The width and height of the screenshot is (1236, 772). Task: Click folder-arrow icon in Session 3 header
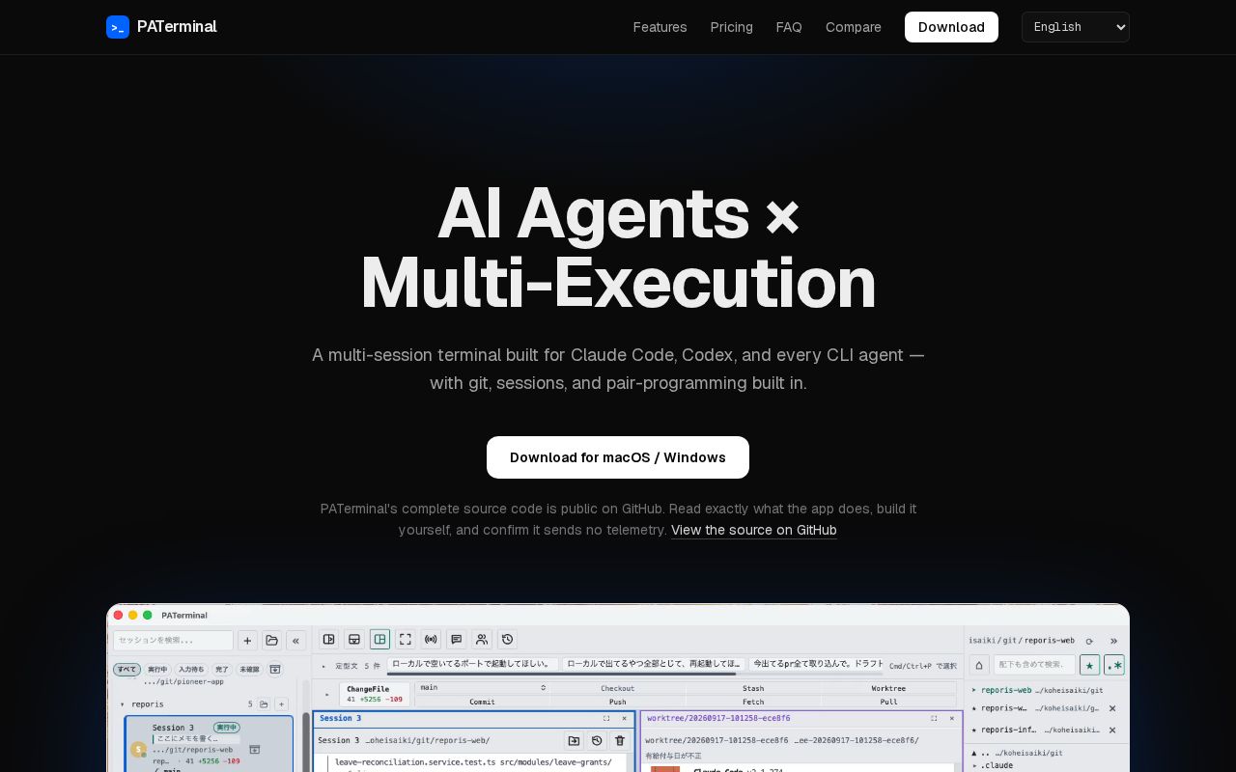click(574, 740)
